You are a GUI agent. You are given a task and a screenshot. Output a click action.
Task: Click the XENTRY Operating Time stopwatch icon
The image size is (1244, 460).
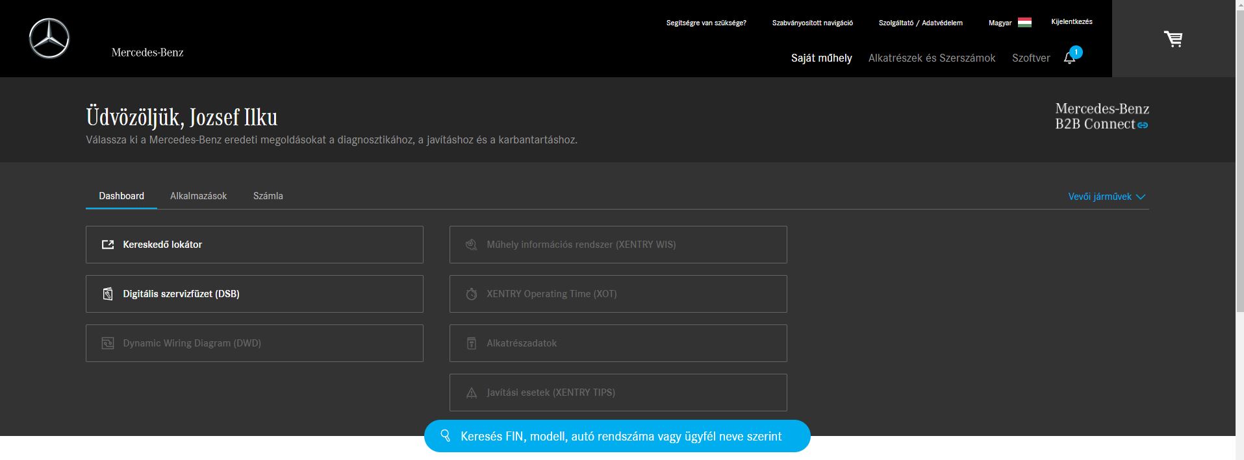tap(472, 294)
